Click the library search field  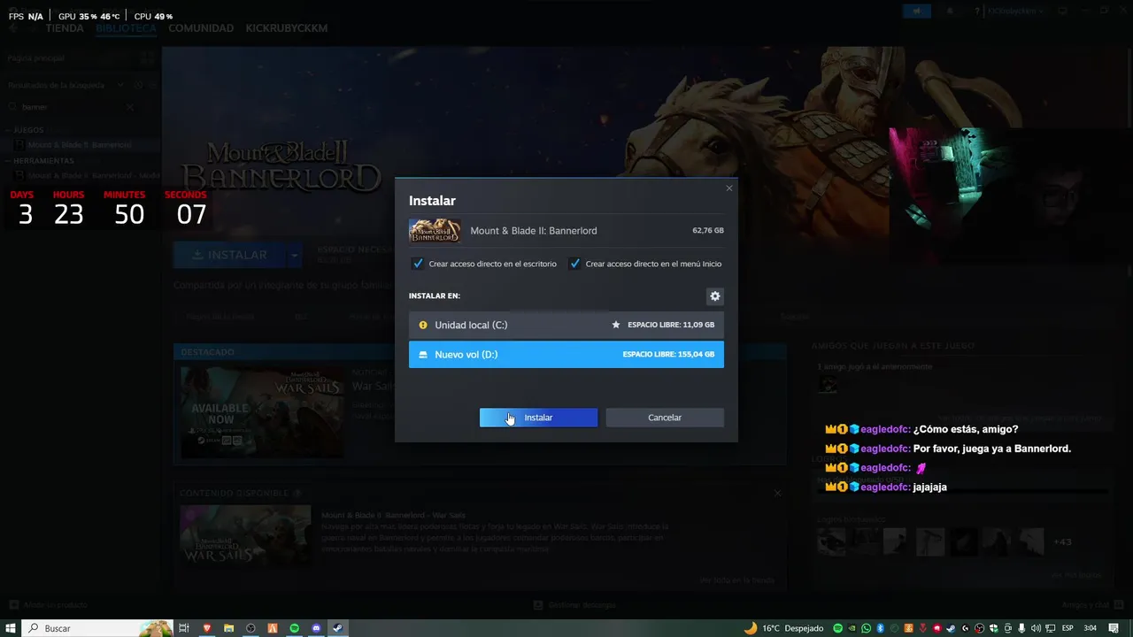pos(71,107)
